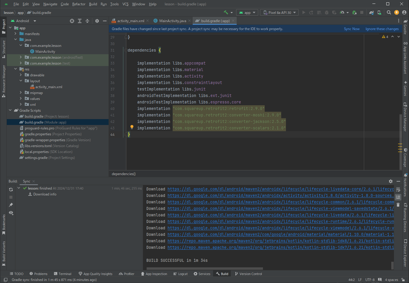Screen dimensions: 409x283
Task: Go to next highlighted error arrow
Action: (x=399, y=37)
